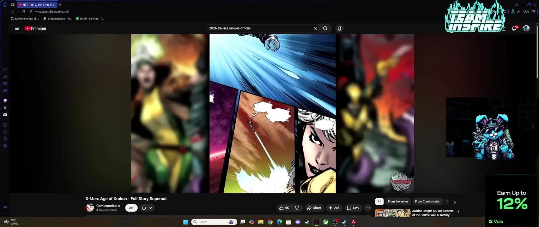Open the Opera GX main menu logo
539x227 pixels.
[x=5, y=5]
